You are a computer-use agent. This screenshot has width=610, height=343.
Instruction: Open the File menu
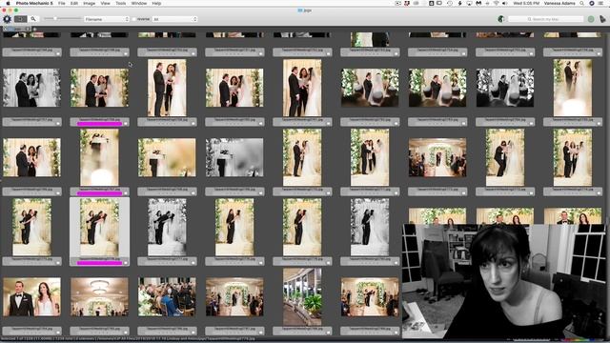[x=61, y=3]
